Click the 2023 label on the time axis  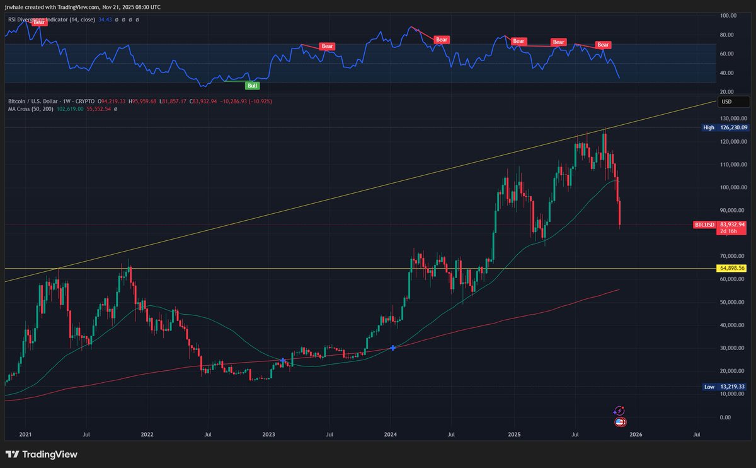(x=269, y=434)
